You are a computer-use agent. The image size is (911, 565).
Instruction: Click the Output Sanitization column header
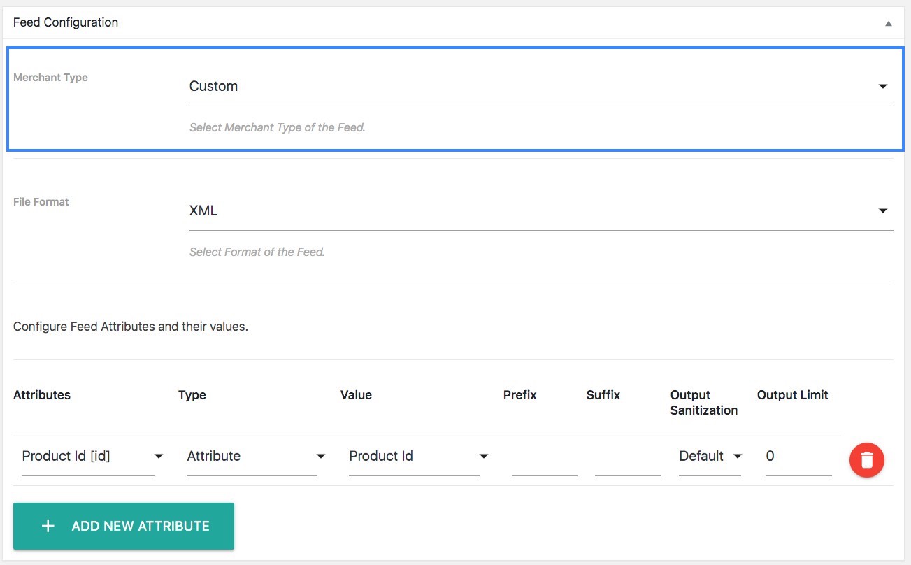click(704, 403)
